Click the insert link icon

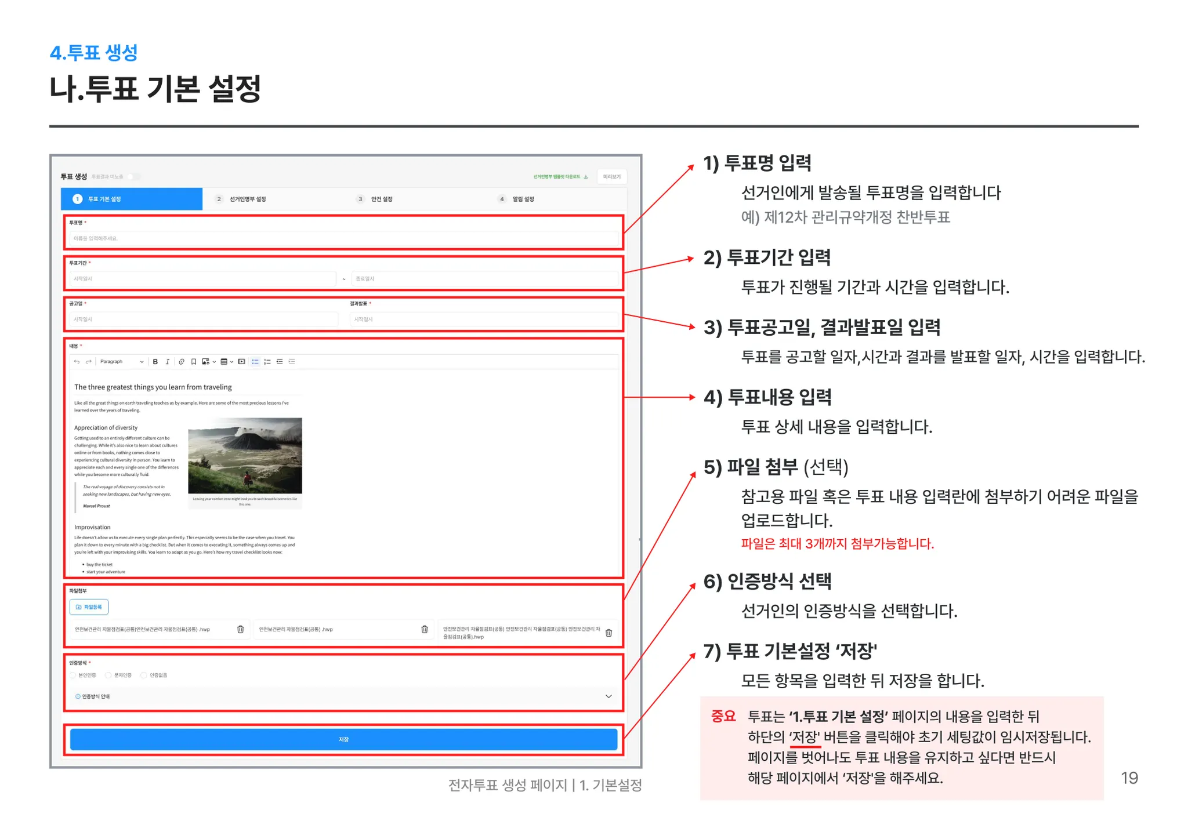[x=181, y=362]
